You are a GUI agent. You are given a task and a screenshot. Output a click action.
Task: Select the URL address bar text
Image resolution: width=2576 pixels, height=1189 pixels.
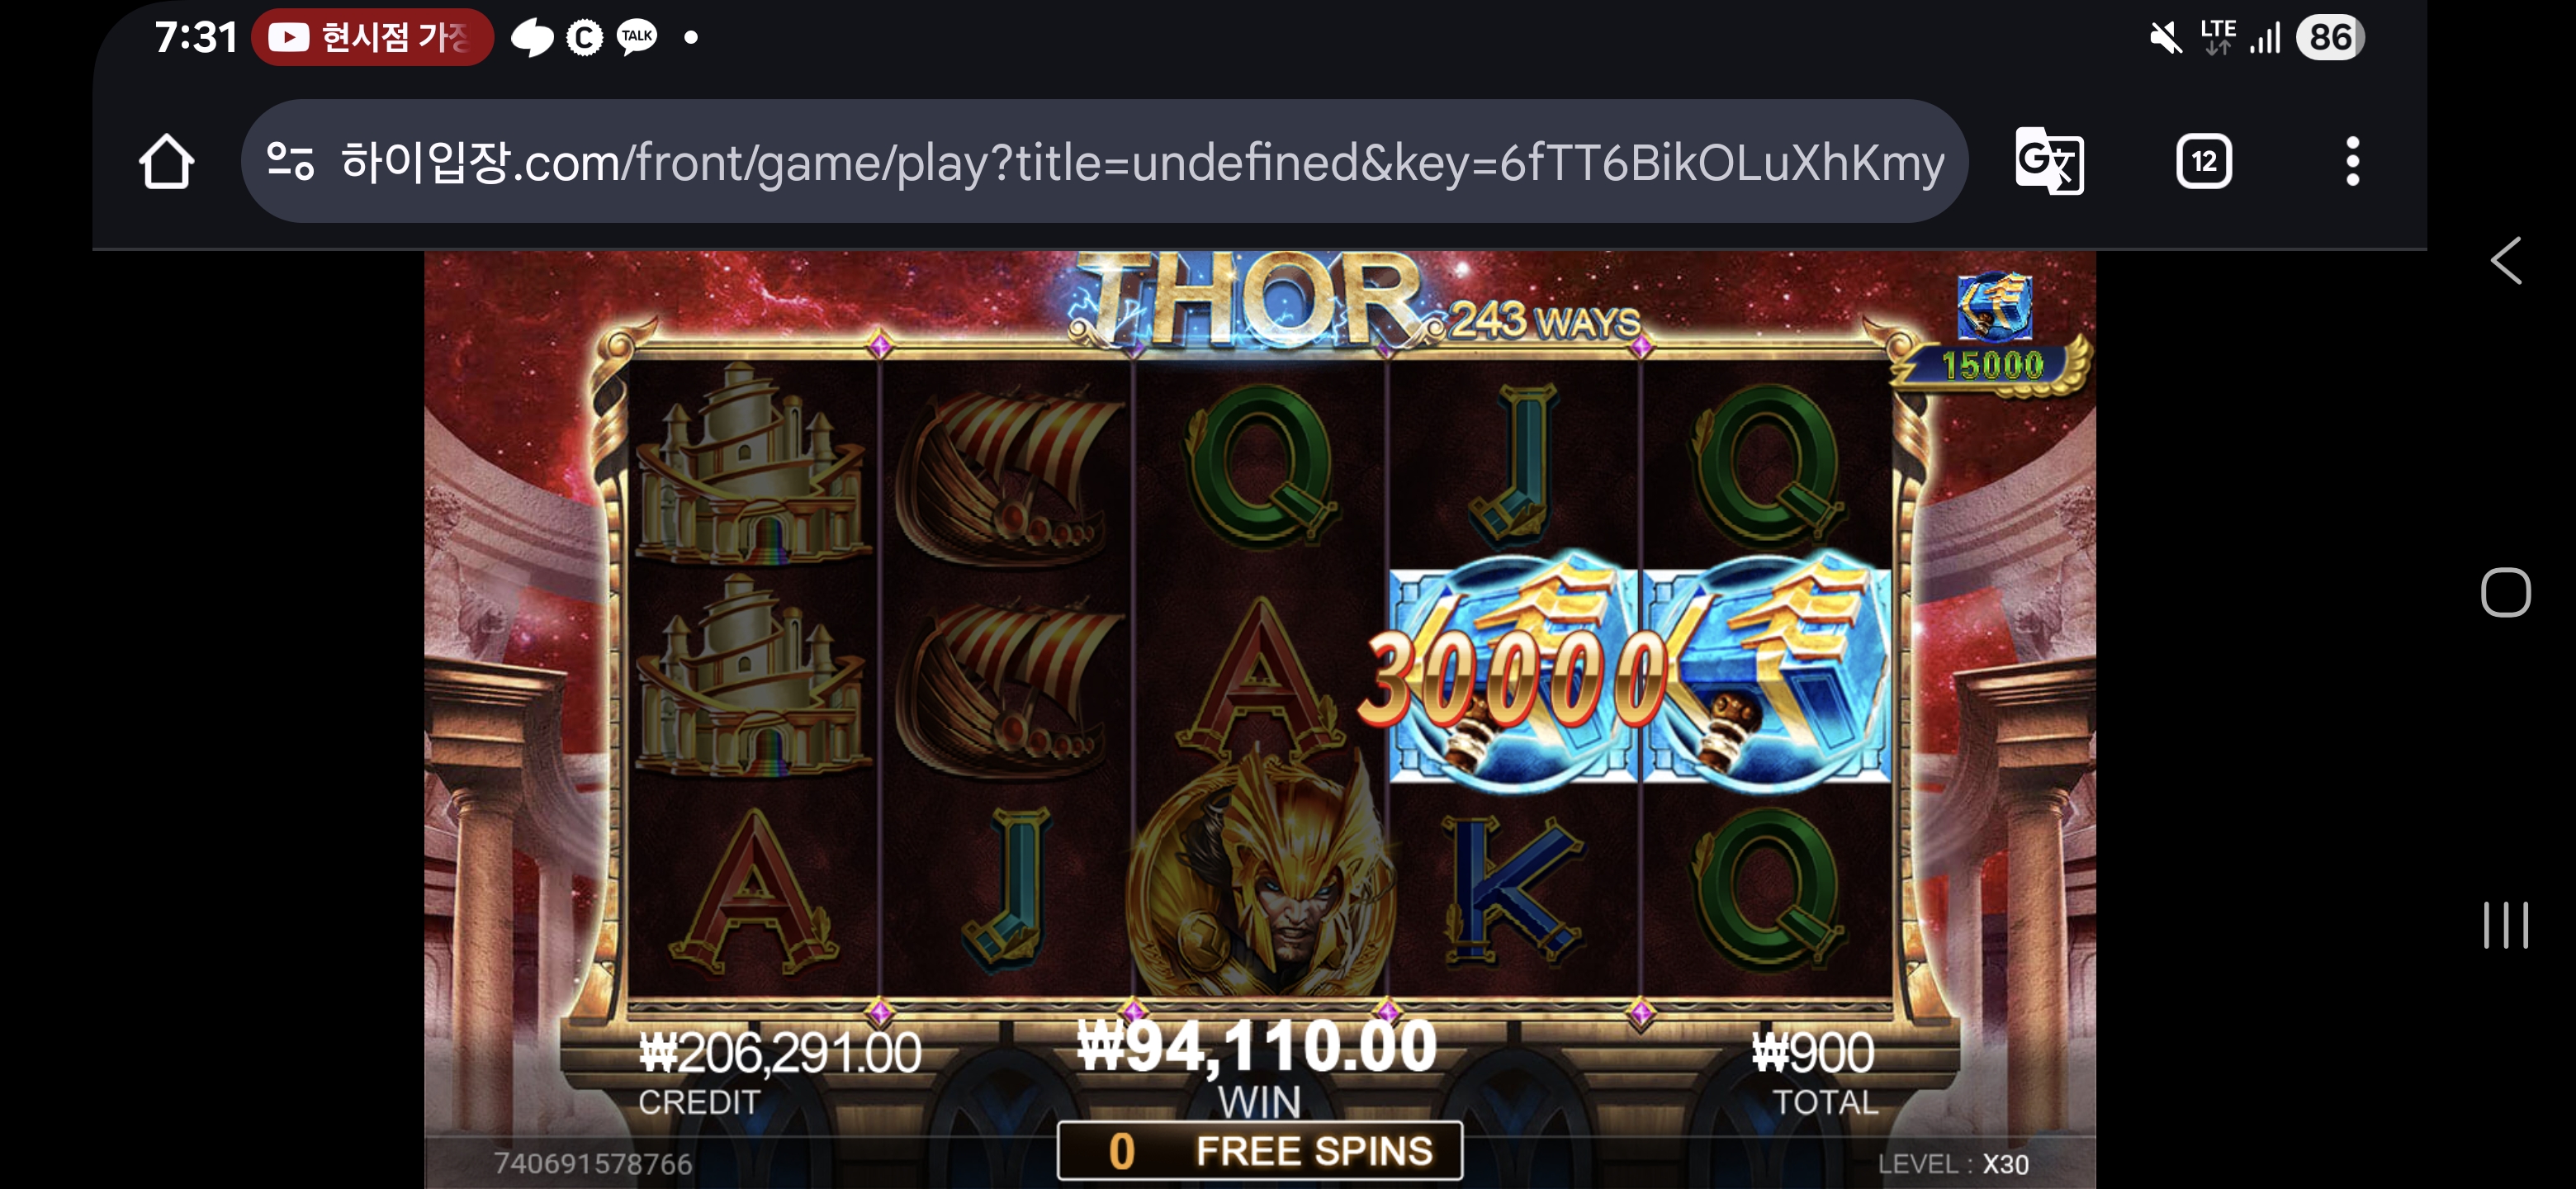click(x=1142, y=161)
